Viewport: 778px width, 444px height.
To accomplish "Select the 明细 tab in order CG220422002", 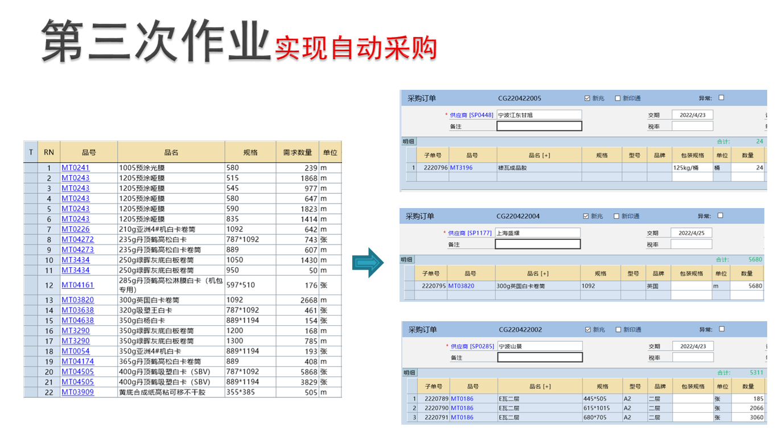I will [409, 373].
